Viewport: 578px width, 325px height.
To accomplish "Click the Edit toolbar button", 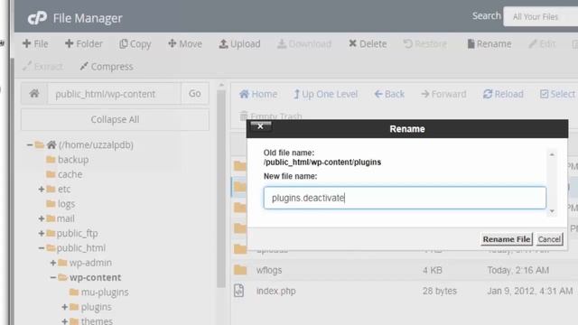I will pyautogui.click(x=542, y=44).
